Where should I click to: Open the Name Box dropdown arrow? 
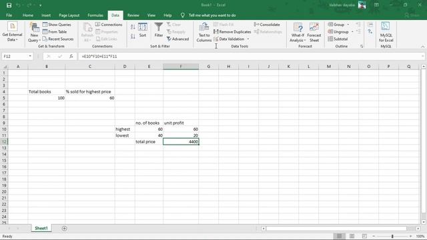30,56
